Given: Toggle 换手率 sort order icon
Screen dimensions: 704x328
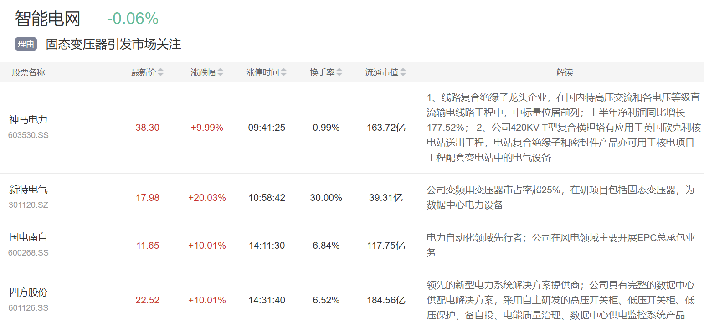Looking at the screenshot, I should pos(339,72).
